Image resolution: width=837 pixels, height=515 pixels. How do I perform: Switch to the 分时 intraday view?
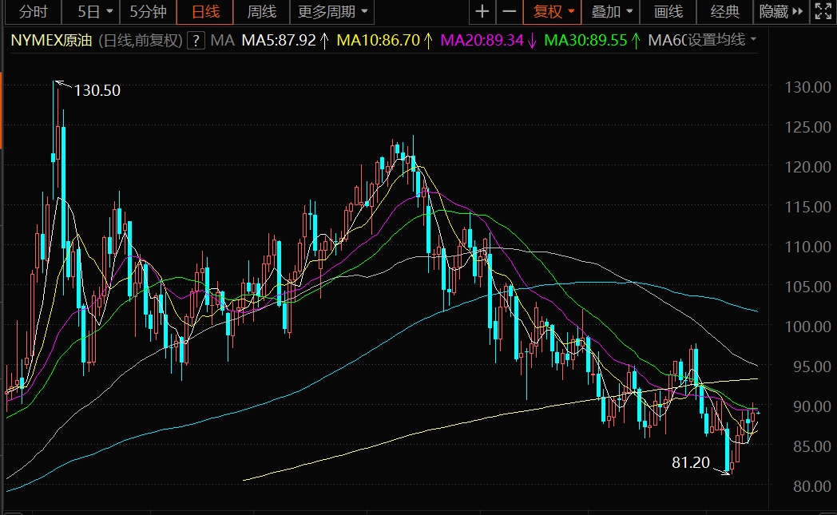click(33, 12)
